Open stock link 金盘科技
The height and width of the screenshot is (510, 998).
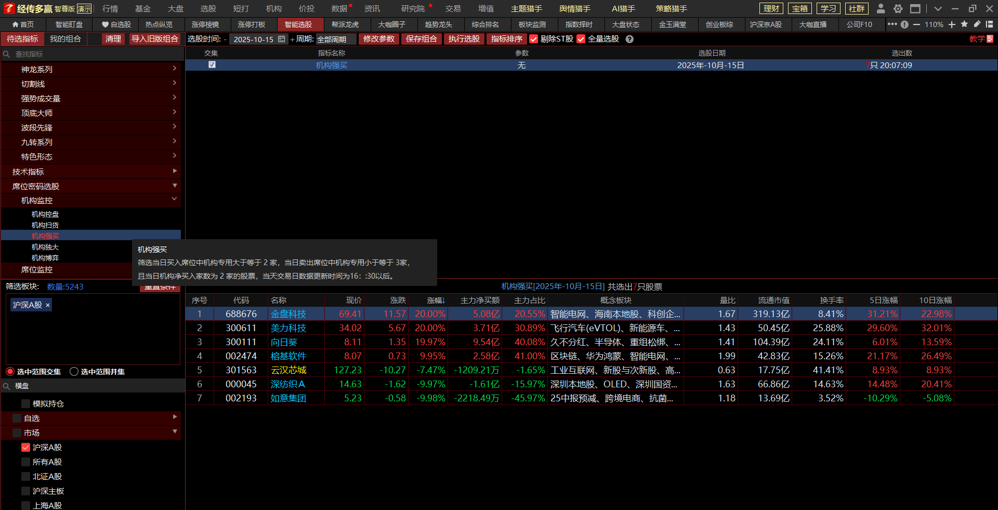coord(288,314)
